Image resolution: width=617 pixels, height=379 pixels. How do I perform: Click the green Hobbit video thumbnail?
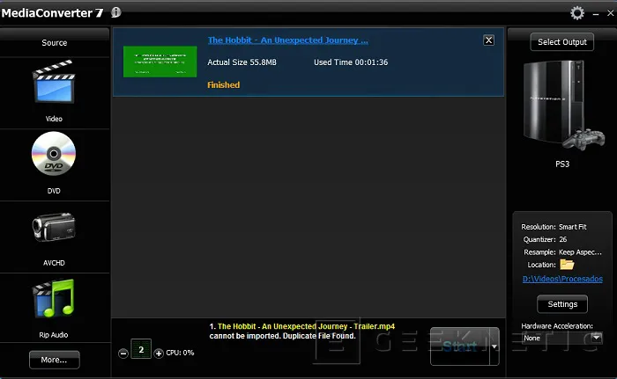[160, 62]
